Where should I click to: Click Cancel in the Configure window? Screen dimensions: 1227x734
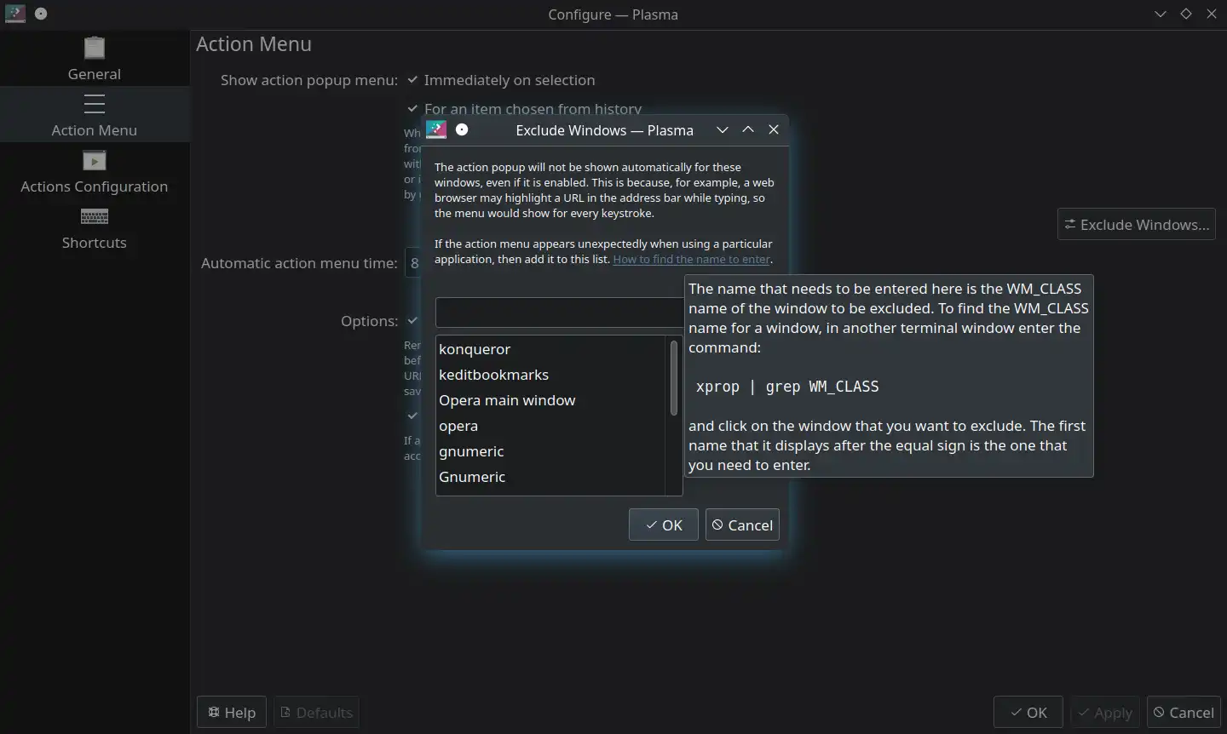click(1184, 713)
